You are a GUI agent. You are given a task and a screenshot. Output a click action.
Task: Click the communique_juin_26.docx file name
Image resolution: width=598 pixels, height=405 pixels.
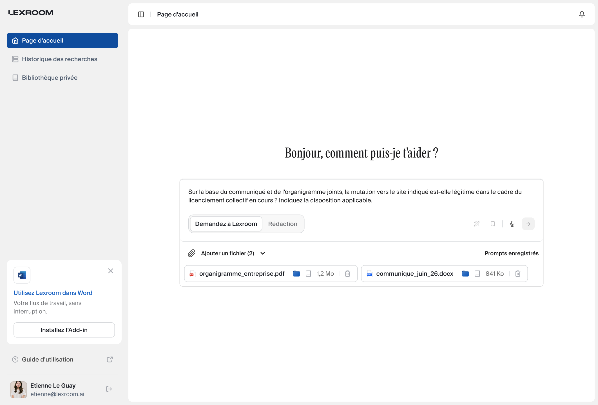pyautogui.click(x=415, y=274)
